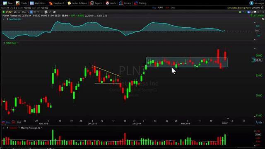Open the timeframe dropdown arrow after W
This screenshot has height=149, width=265.
(38, 12)
